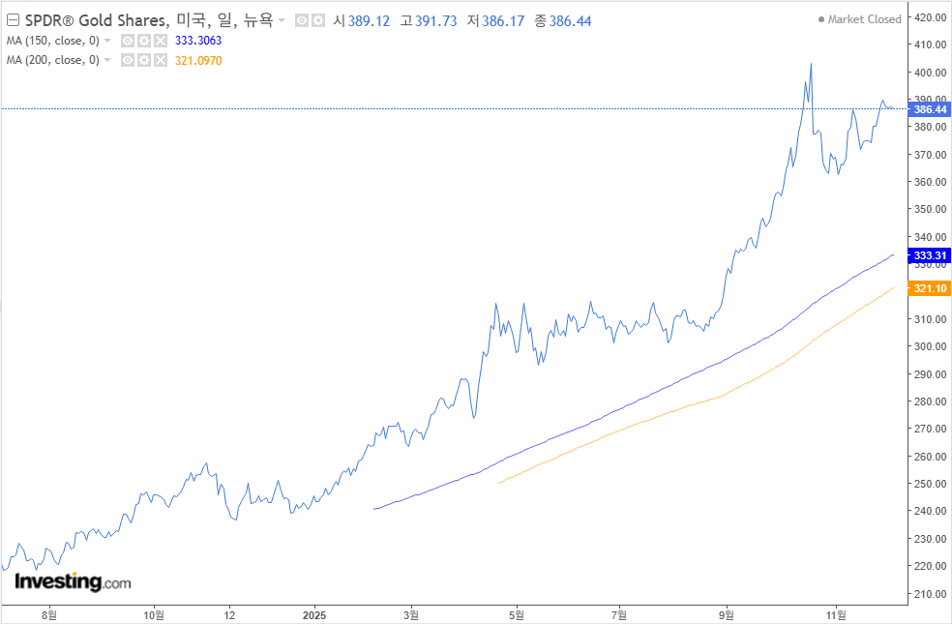Open settings gear for SPDR Gold Shares series
Screen dimensions: 952x624
coord(318,21)
